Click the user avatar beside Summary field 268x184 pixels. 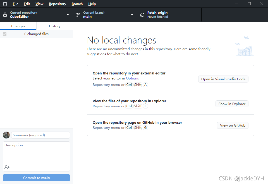pyautogui.click(x=6, y=135)
